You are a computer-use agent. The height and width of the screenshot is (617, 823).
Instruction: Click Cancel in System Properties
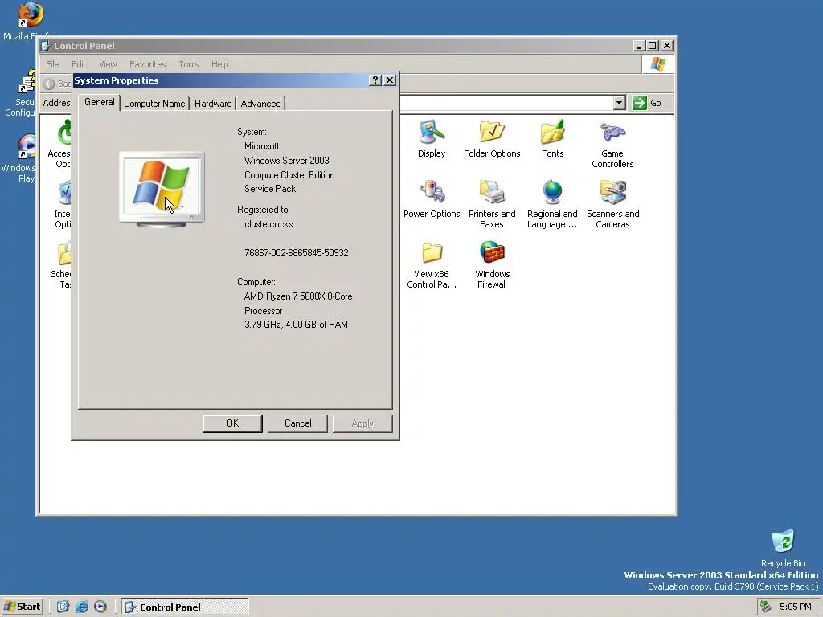tap(297, 423)
